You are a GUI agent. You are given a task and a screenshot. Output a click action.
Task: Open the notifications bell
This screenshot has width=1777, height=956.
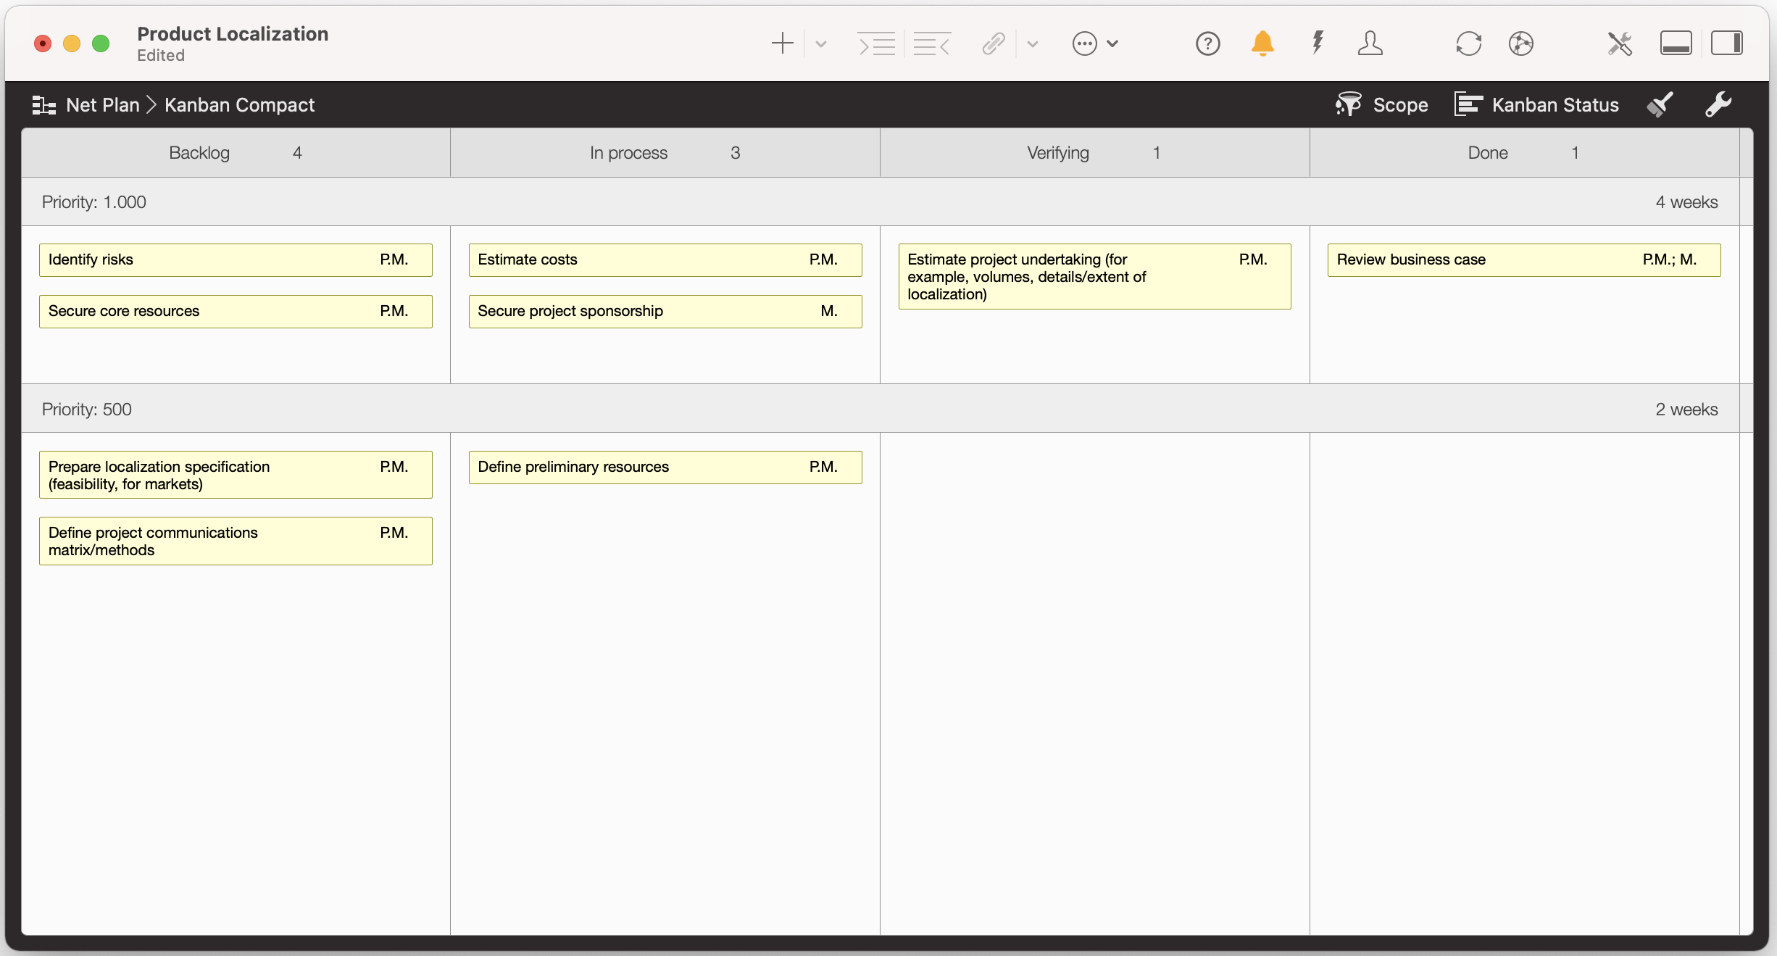(x=1262, y=43)
